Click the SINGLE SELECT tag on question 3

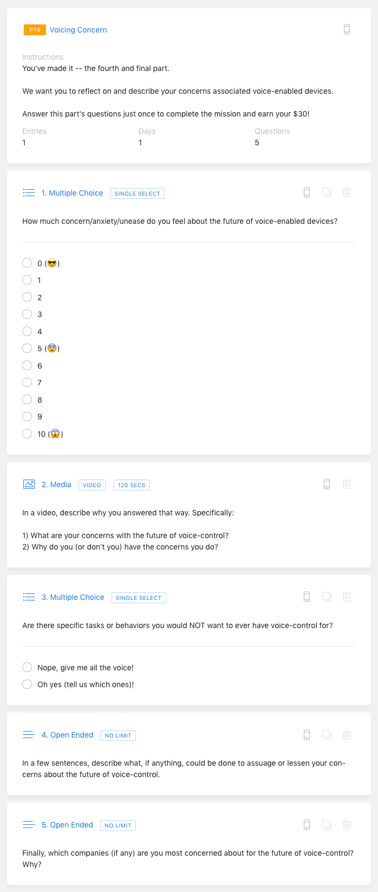tap(139, 598)
